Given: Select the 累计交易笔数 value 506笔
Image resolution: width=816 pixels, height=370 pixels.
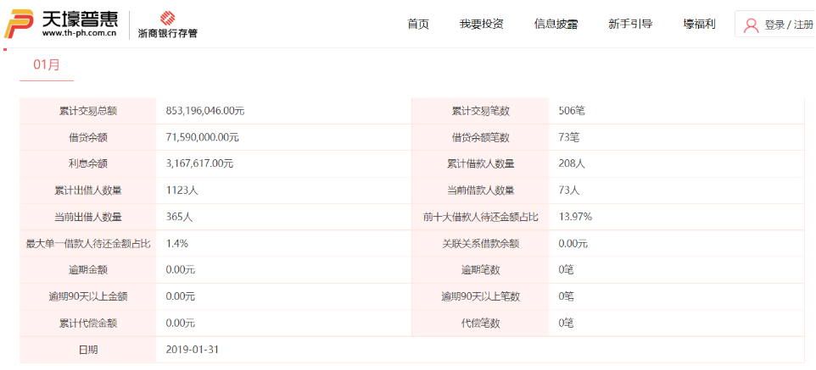Looking at the screenshot, I should point(572,111).
